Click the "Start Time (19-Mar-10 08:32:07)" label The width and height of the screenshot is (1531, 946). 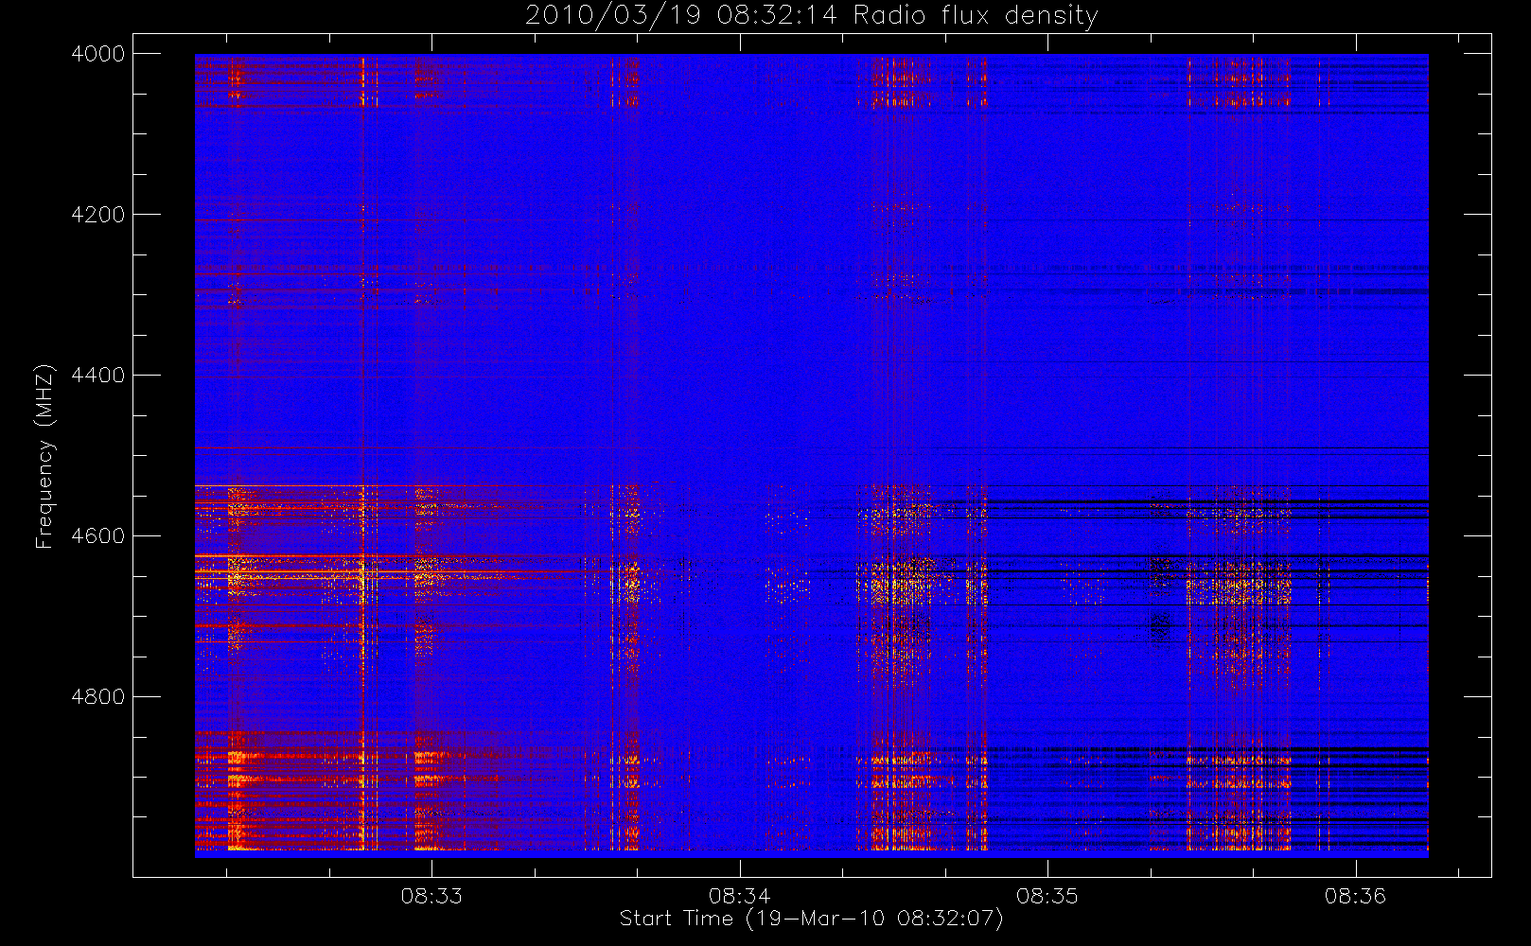click(x=812, y=919)
